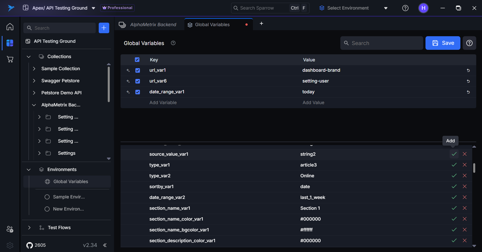Click the Add Variable input field
482x252 pixels.
coord(163,103)
